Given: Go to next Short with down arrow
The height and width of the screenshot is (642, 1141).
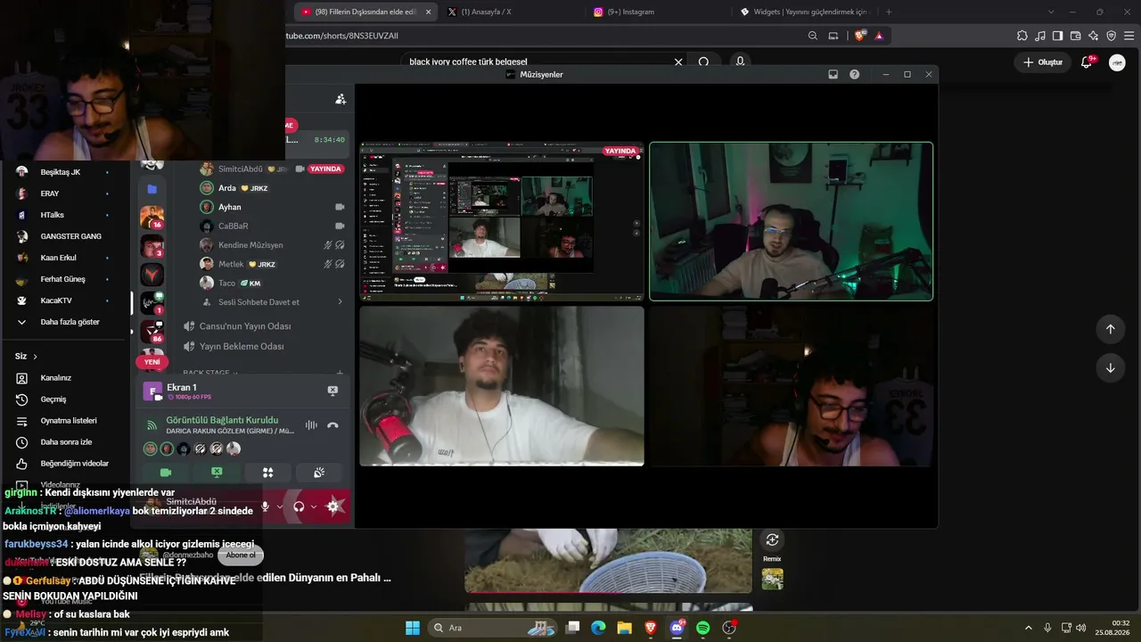Looking at the screenshot, I should click(1110, 367).
